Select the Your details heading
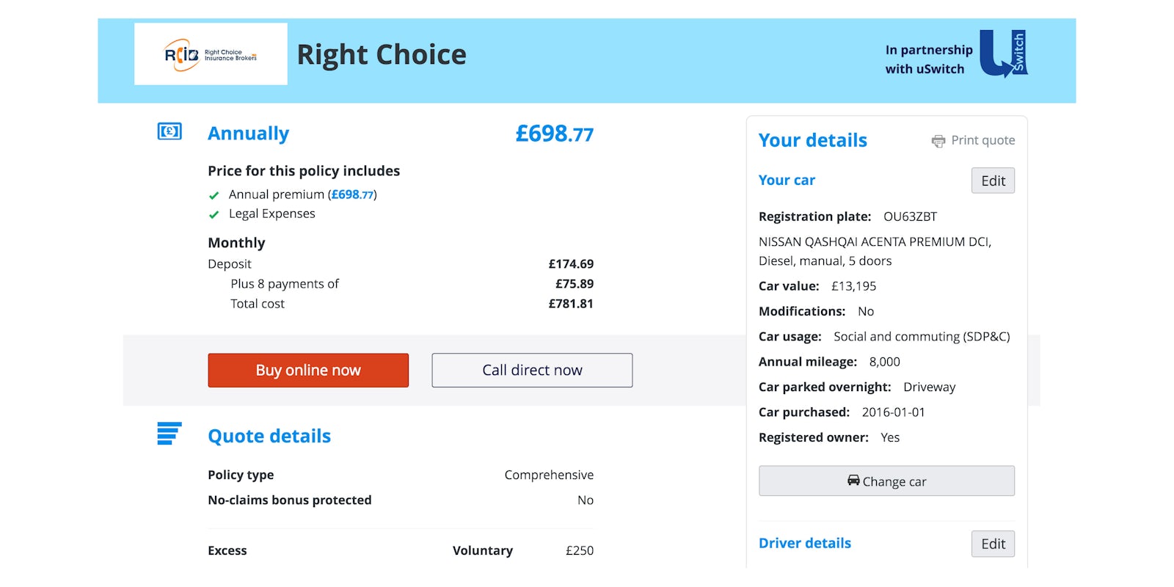Image resolution: width=1174 pixels, height=587 pixels. 812,139
